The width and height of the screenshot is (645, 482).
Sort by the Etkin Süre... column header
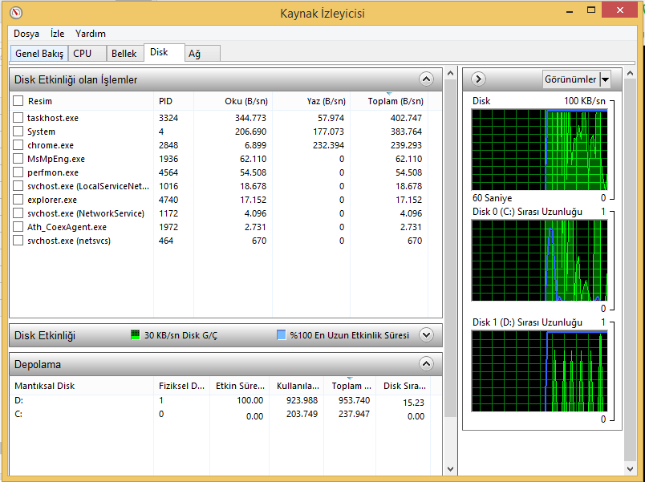[239, 386]
